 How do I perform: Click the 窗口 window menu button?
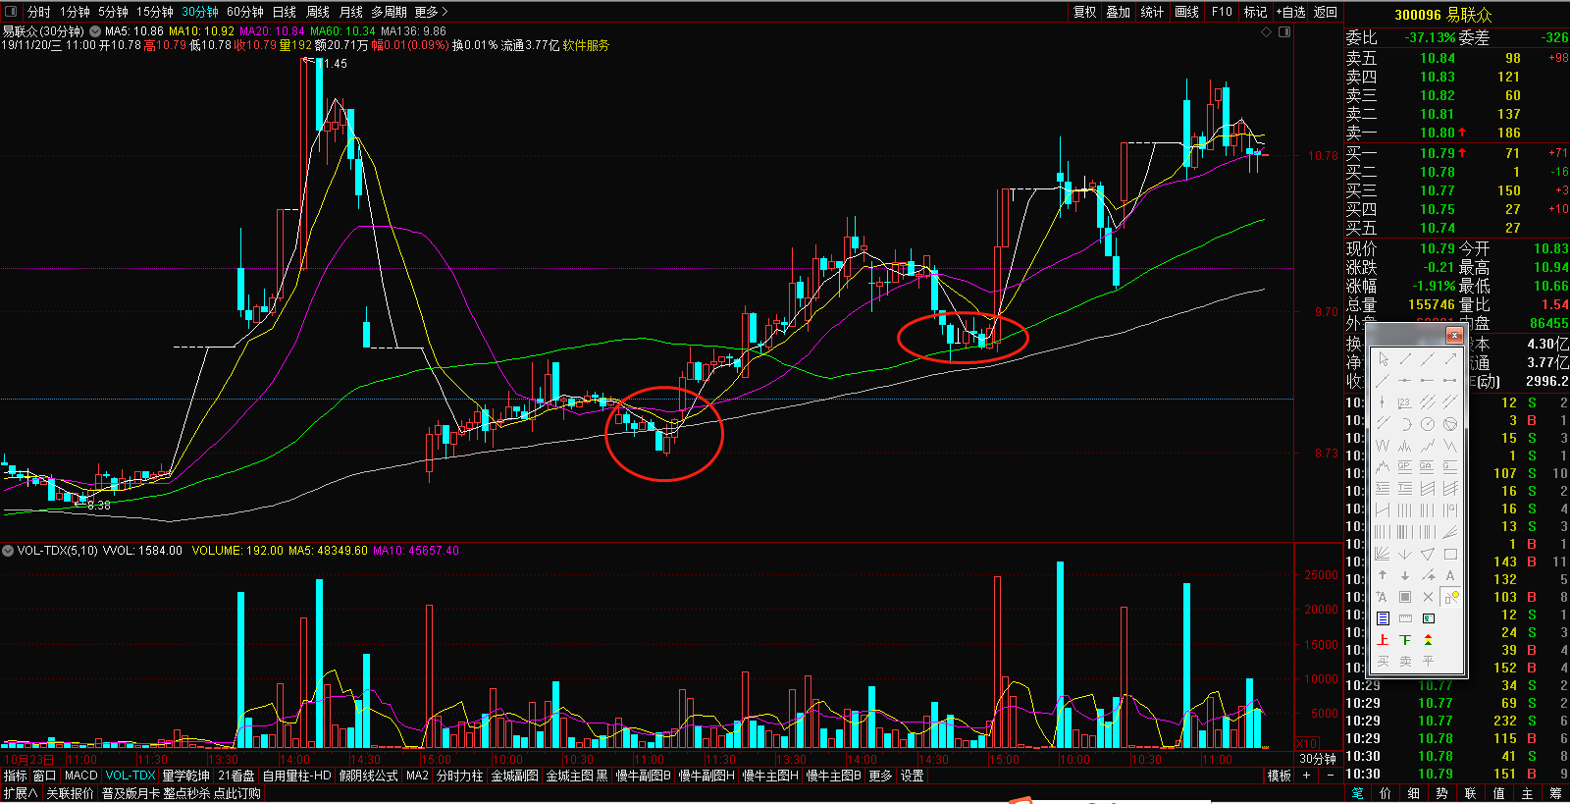tap(45, 776)
